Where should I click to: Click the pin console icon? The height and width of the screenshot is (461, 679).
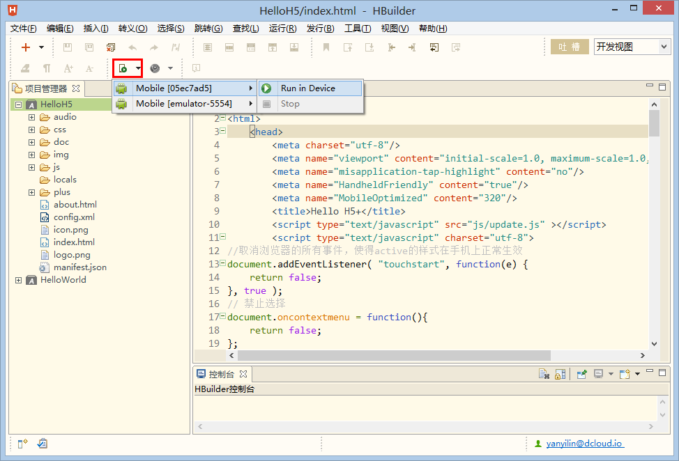(581, 374)
